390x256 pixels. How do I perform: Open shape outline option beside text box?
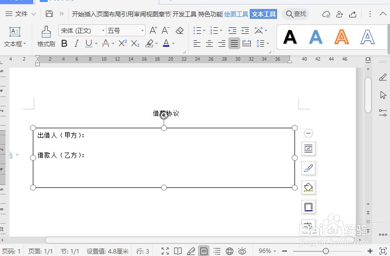tap(308, 207)
